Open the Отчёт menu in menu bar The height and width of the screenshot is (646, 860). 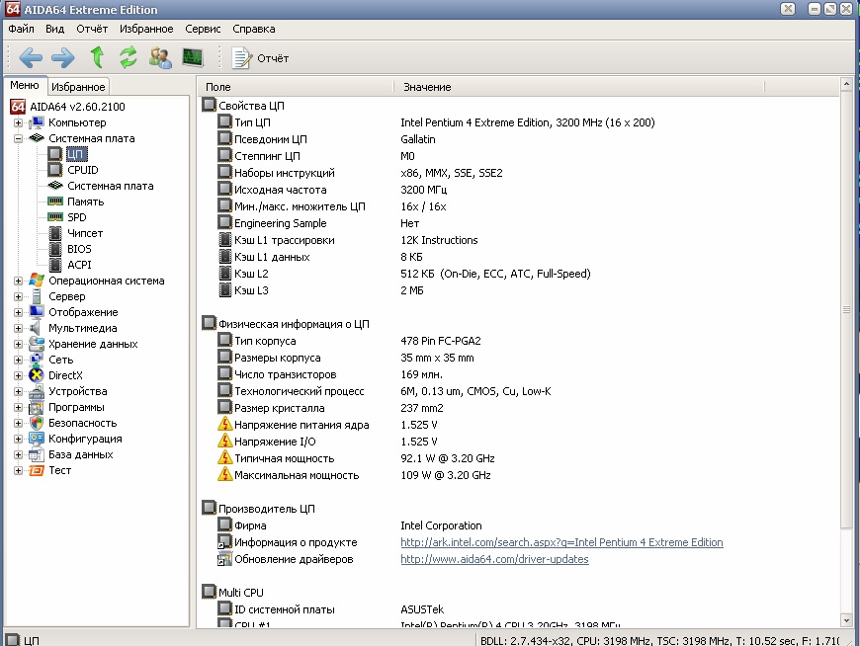[x=92, y=29]
